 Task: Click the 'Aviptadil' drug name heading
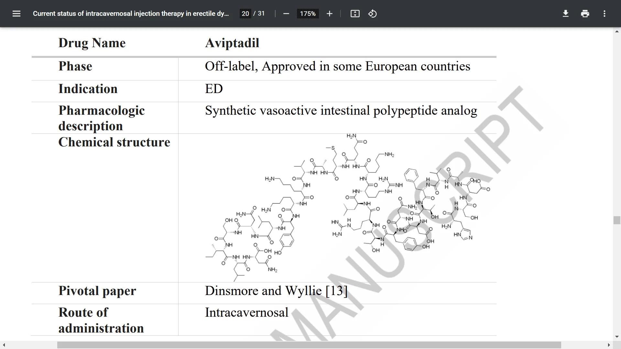[x=232, y=43]
